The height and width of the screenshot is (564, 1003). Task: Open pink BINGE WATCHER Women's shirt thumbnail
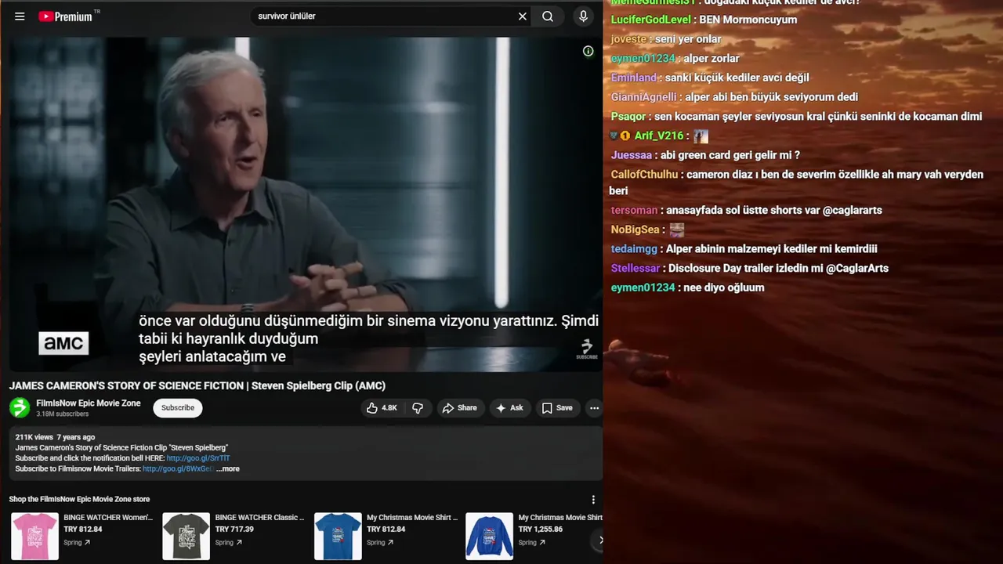click(x=34, y=536)
